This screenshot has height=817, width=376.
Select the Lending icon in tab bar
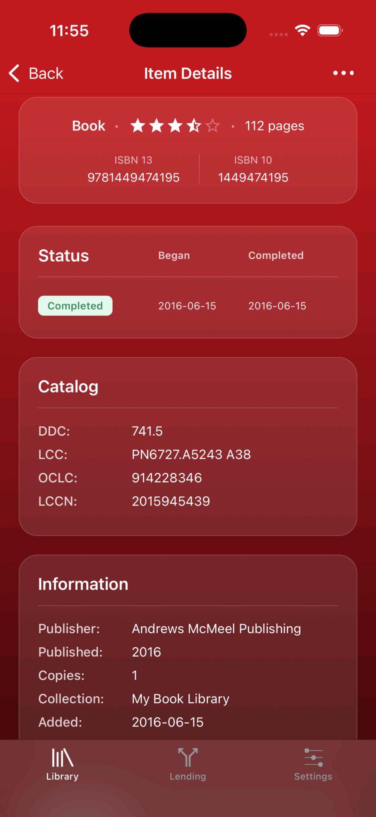click(188, 758)
